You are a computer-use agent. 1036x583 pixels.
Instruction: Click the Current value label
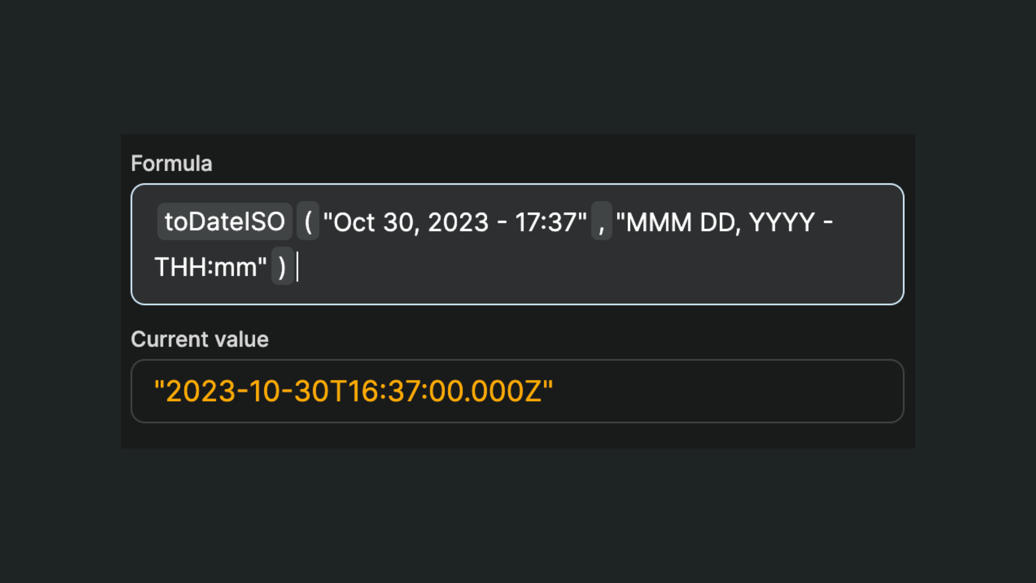(200, 340)
